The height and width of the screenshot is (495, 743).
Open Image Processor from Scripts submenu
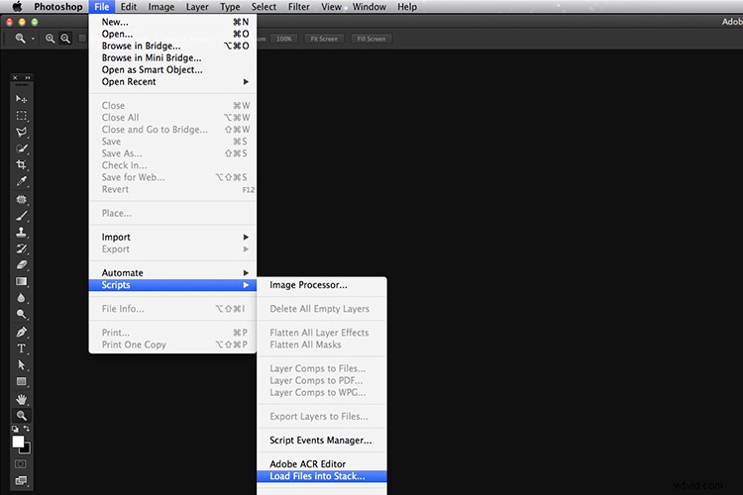(x=308, y=285)
